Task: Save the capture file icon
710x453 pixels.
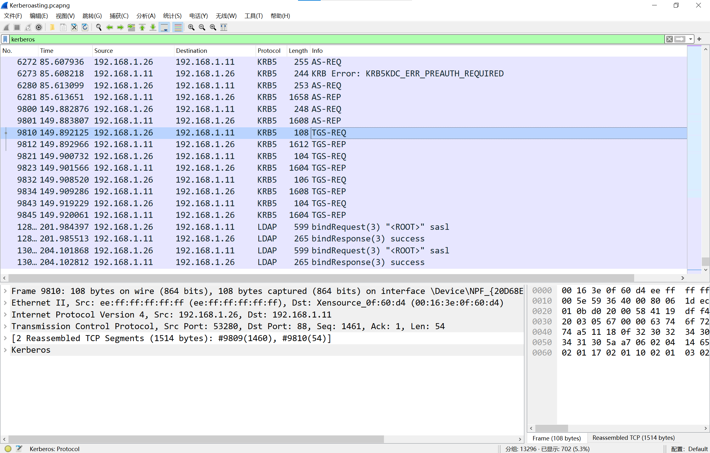Action: tap(63, 27)
